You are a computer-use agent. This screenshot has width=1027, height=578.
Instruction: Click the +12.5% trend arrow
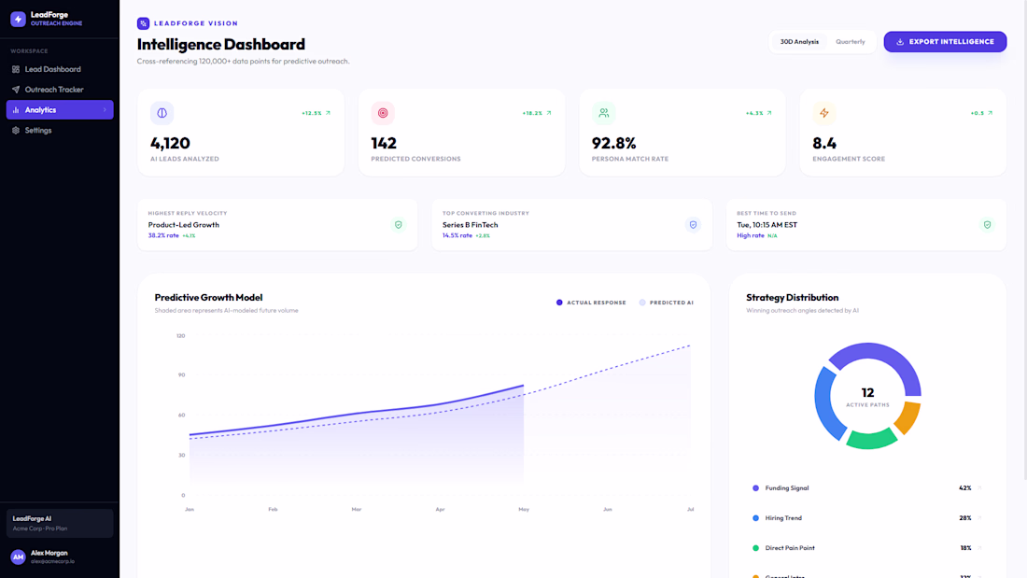point(328,113)
